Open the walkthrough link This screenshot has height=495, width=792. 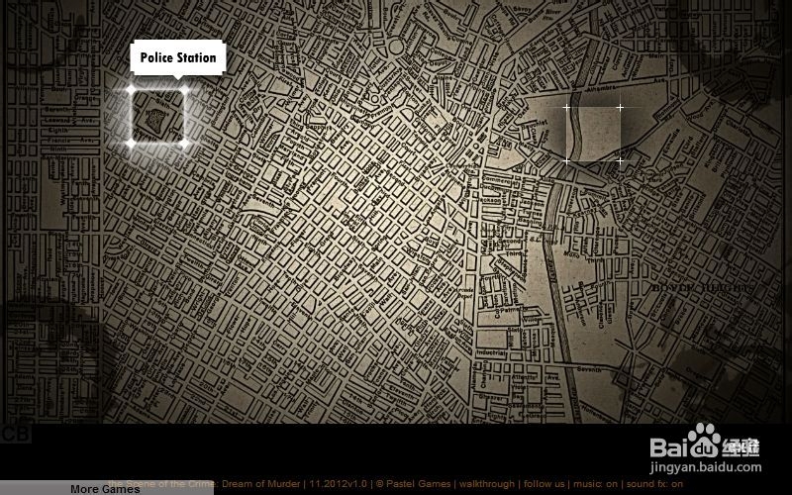[x=486, y=484]
